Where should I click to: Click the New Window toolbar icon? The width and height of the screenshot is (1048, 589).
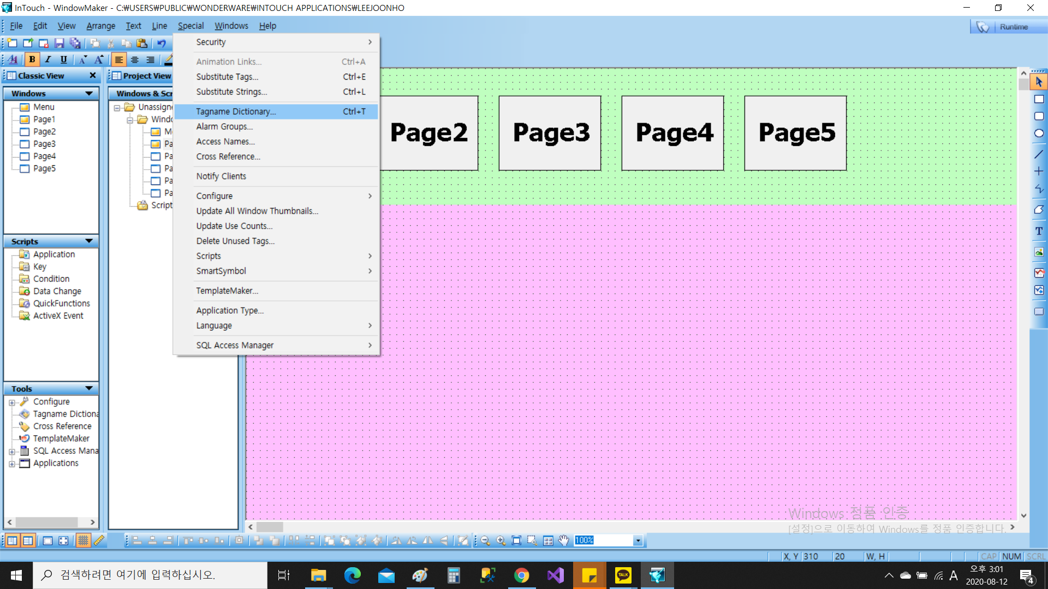pyautogui.click(x=13, y=43)
